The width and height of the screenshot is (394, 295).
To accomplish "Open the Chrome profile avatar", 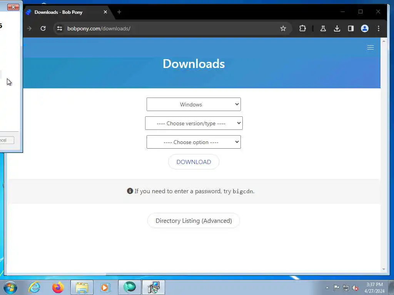I will (x=365, y=28).
